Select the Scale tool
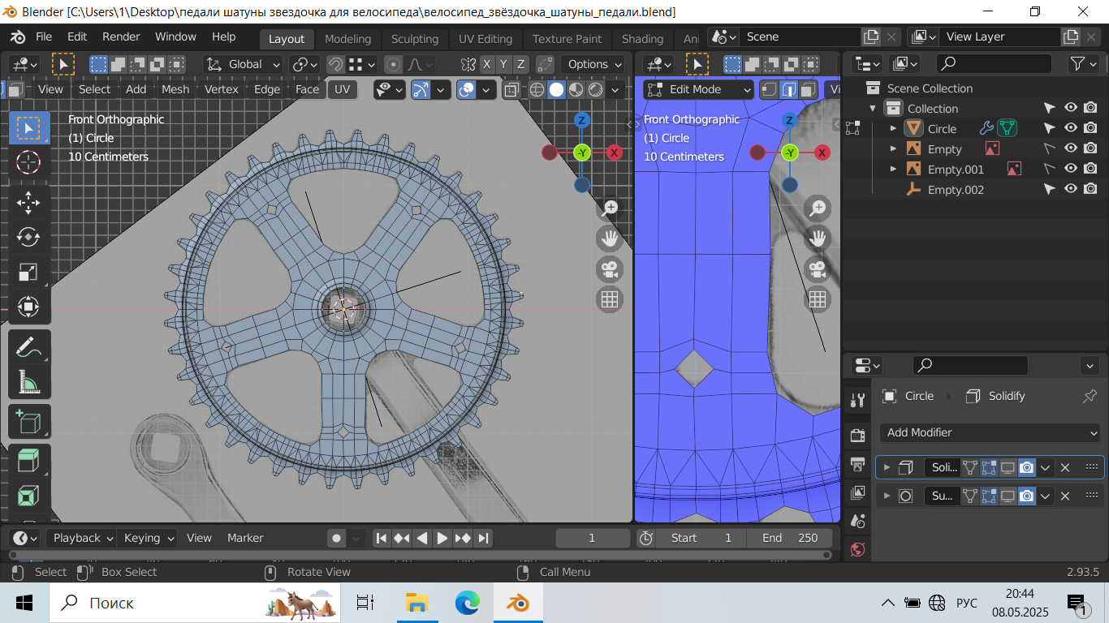1109x623 pixels. point(28,272)
